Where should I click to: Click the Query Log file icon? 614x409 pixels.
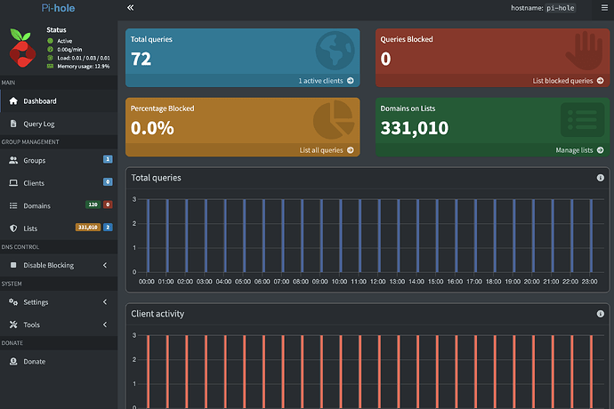coord(13,124)
